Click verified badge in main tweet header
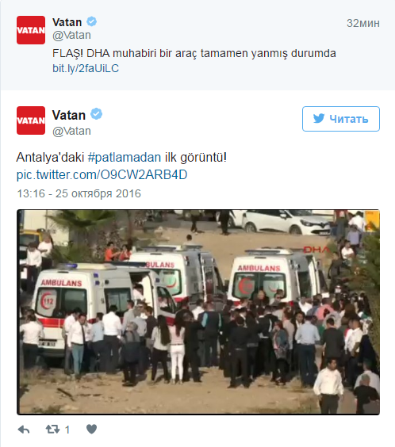The height and width of the screenshot is (447, 395). (x=97, y=114)
